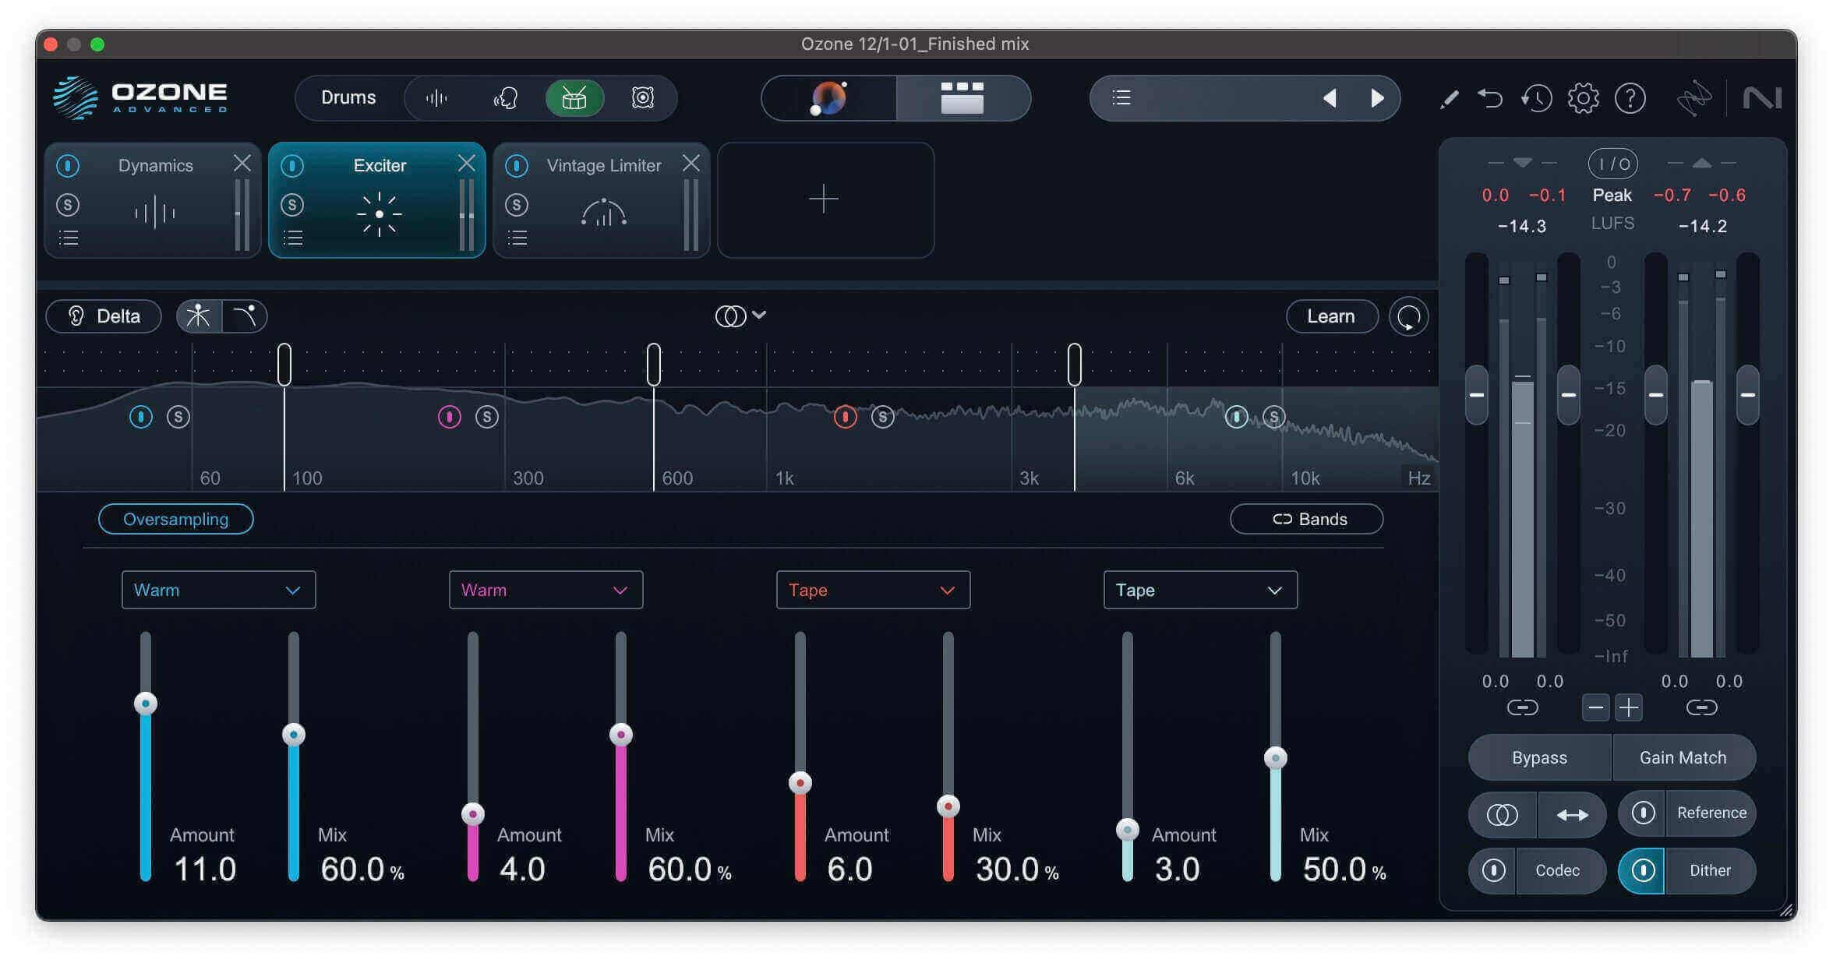This screenshot has height=963, width=1833.
Task: Open band 2 Warm mode dropdown
Action: point(546,590)
